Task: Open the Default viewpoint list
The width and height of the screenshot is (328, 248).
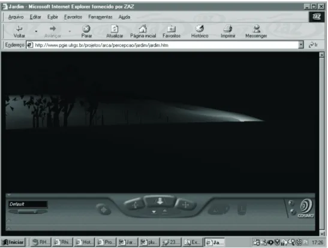Action: click(x=28, y=204)
